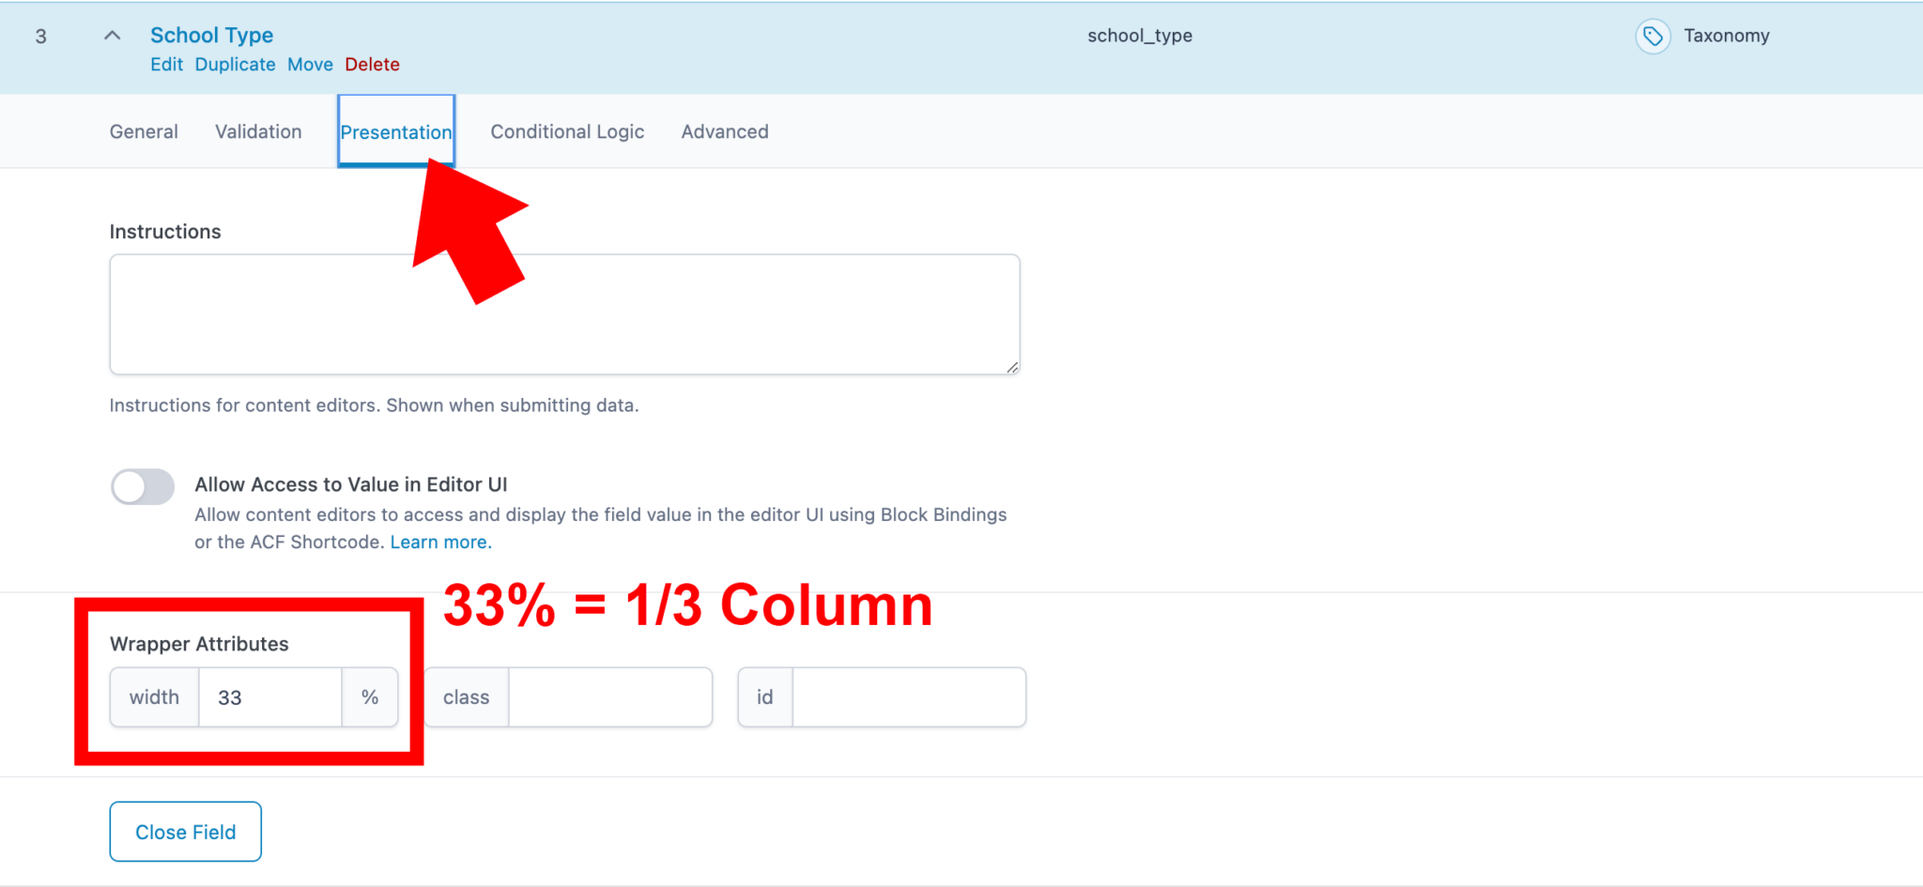Image resolution: width=1923 pixels, height=887 pixels.
Task: Delete the School Type field
Action: click(372, 64)
